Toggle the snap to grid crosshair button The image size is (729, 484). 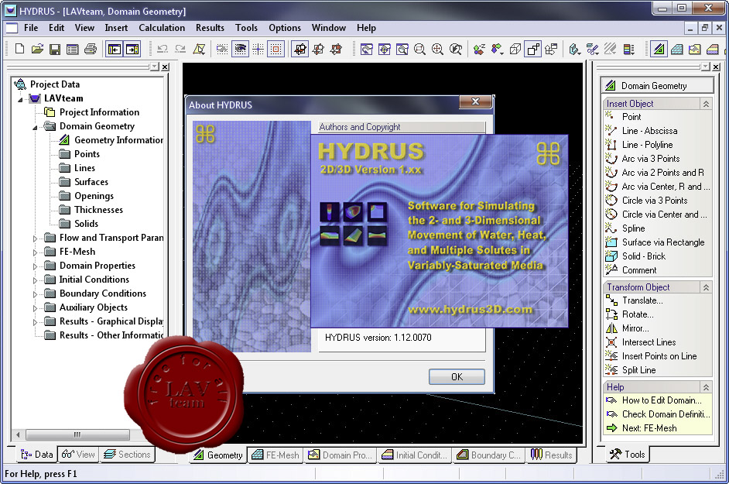(x=258, y=49)
